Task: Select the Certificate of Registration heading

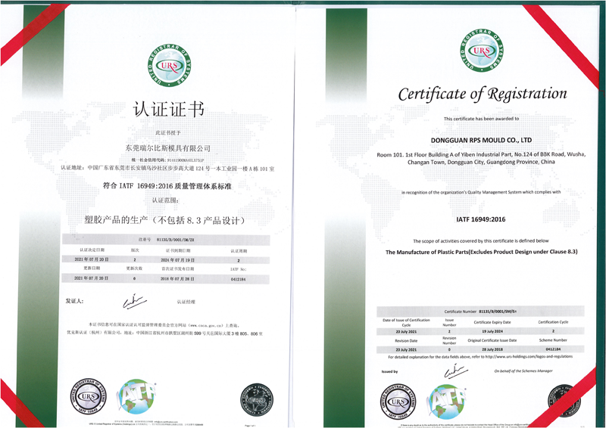Action: 483,94
